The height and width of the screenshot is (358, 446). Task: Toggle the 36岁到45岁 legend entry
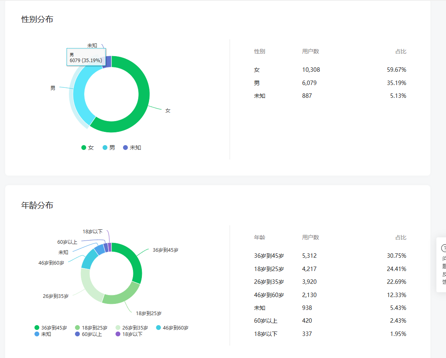[50, 328]
